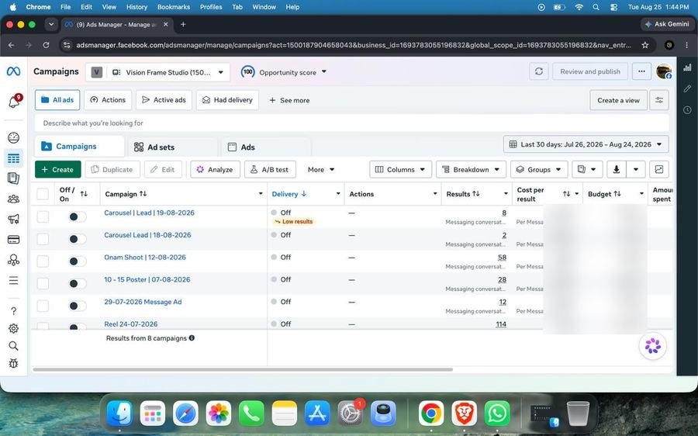Open the Onam Shoot | 12-08-2026 campaign link

(x=145, y=257)
